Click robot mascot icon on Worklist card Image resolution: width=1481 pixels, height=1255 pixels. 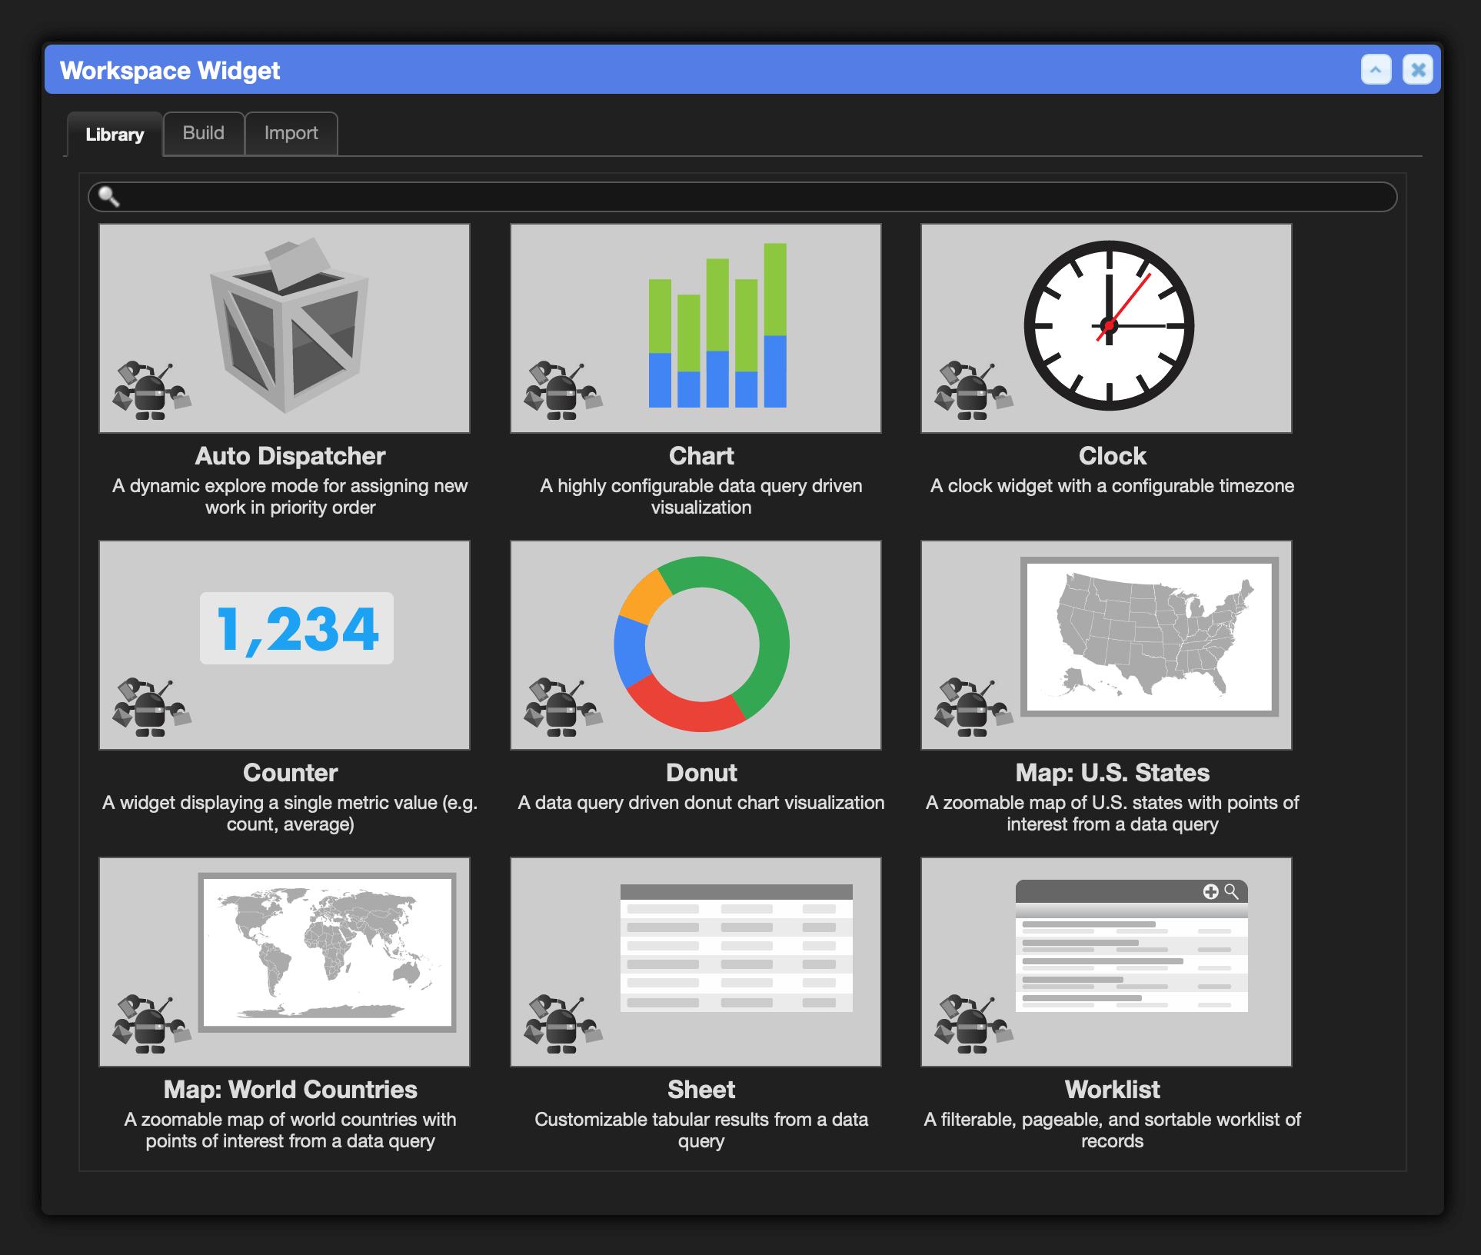[973, 1024]
